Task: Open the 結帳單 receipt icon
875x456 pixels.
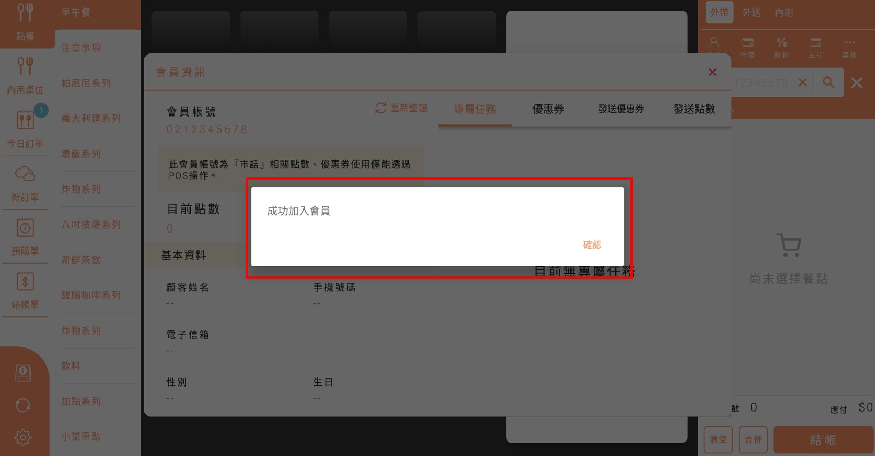Action: (25, 290)
